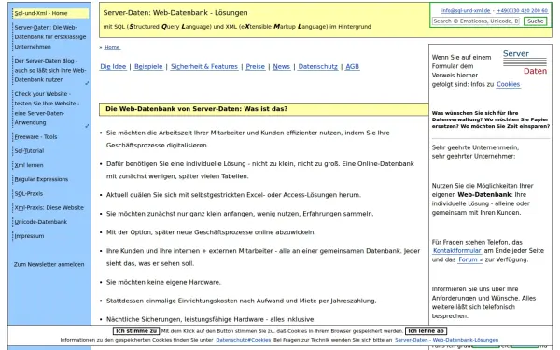Open Xml lernen in sidebar
The width and height of the screenshot is (560, 350).
29,165
